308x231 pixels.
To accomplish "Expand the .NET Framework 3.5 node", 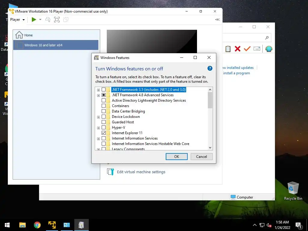I will pyautogui.click(x=98, y=90).
